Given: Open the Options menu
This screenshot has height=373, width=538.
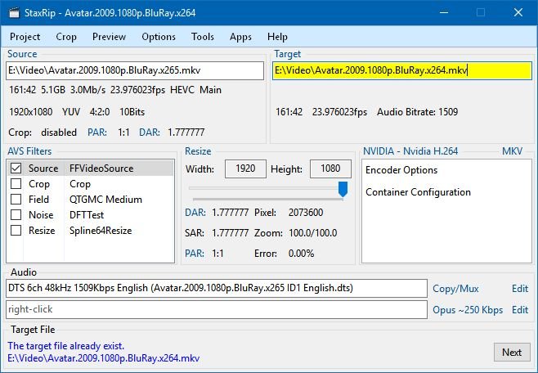Looking at the screenshot, I should [159, 37].
